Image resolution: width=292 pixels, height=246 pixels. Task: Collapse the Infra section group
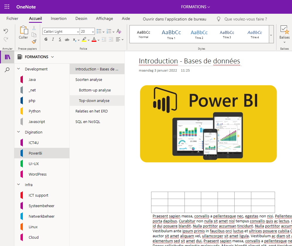pos(19,185)
